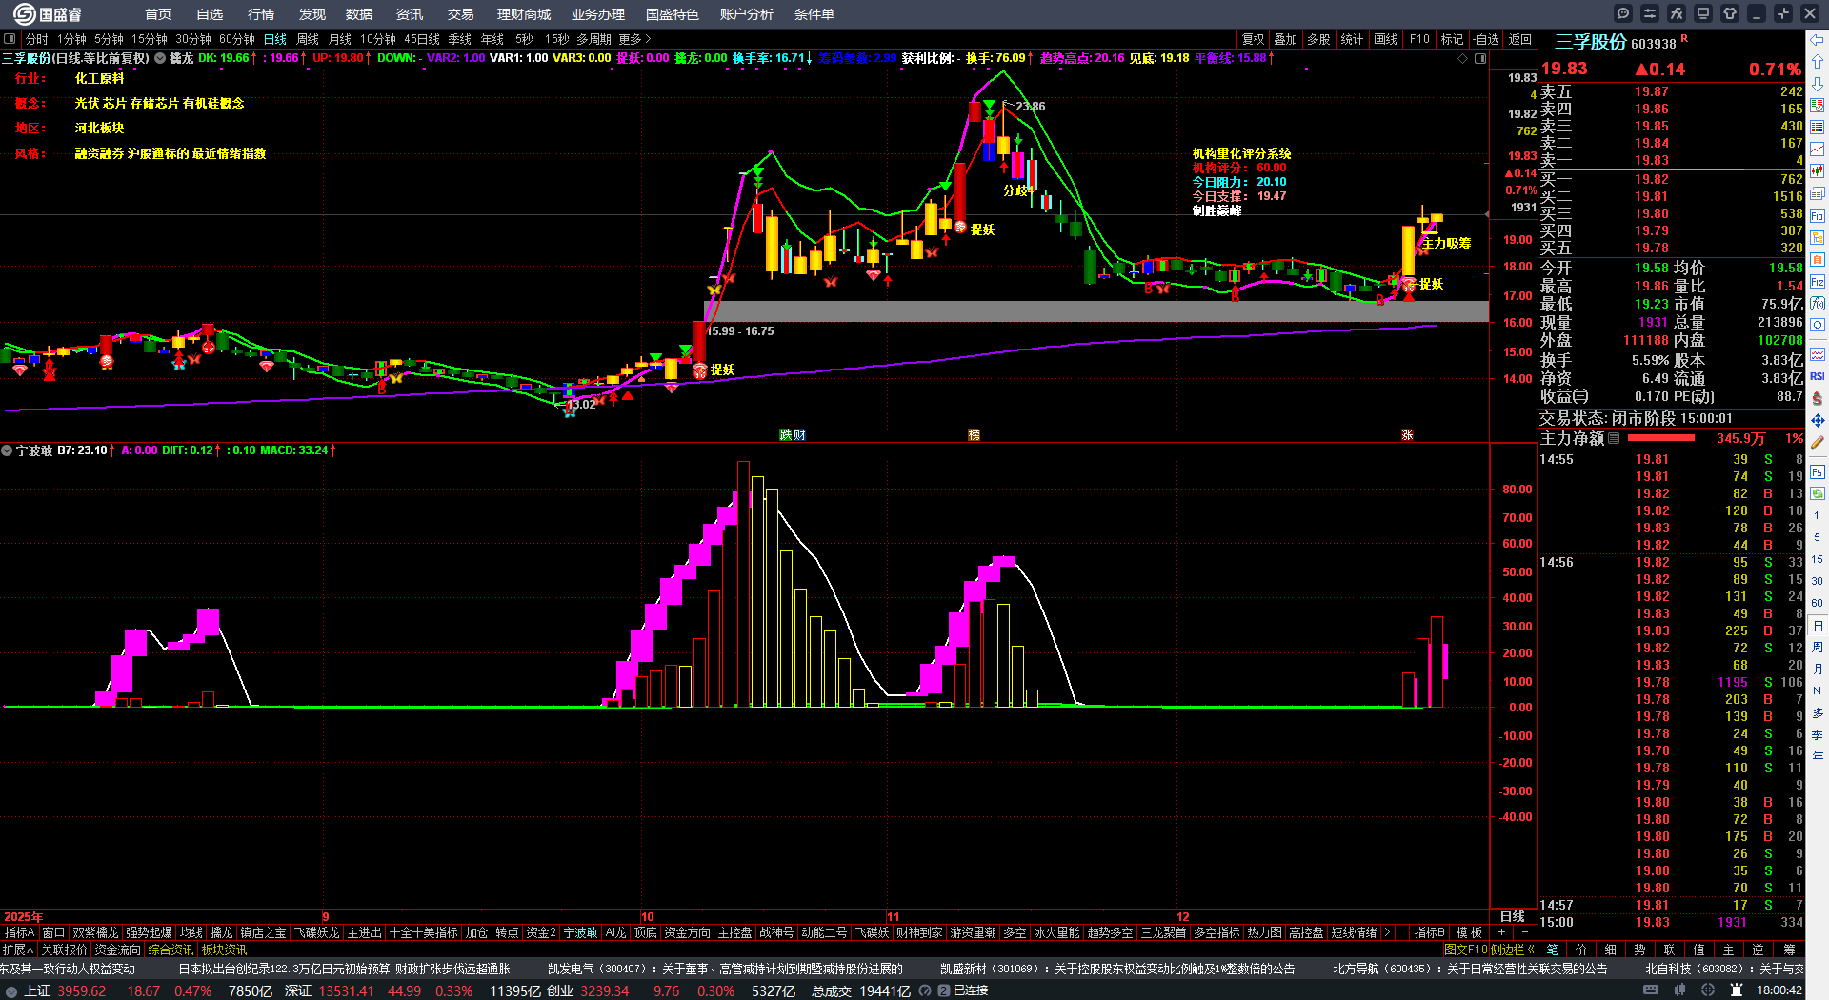
Task: Click the 三孚股份 stock name header
Action: click(x=1591, y=42)
